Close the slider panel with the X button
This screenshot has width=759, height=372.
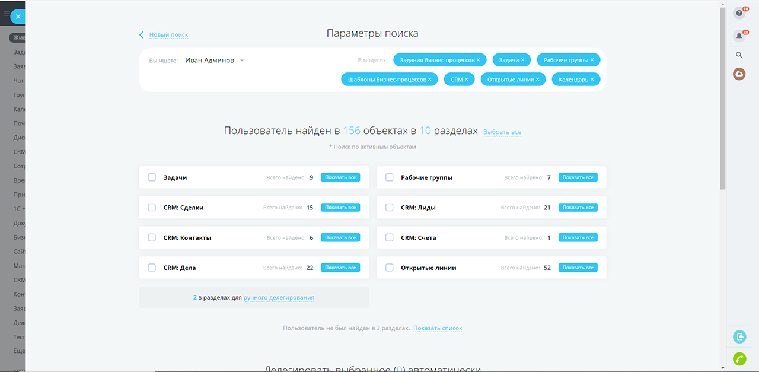[x=18, y=17]
